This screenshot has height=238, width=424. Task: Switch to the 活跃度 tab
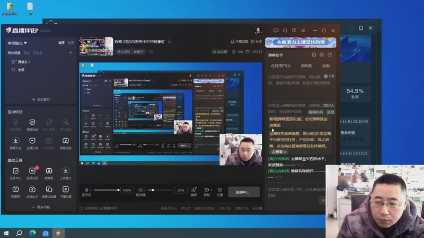pos(306,66)
